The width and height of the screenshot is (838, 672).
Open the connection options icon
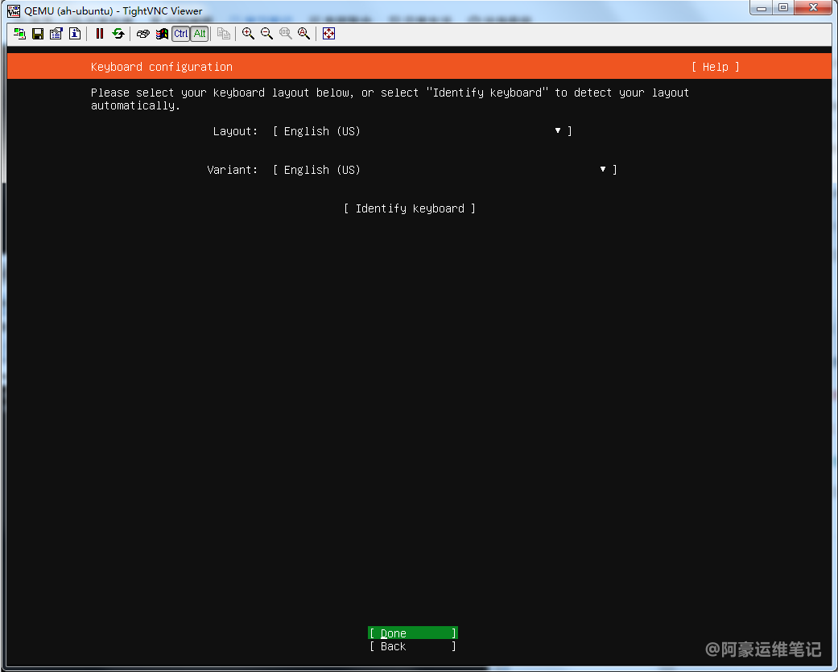tap(56, 34)
